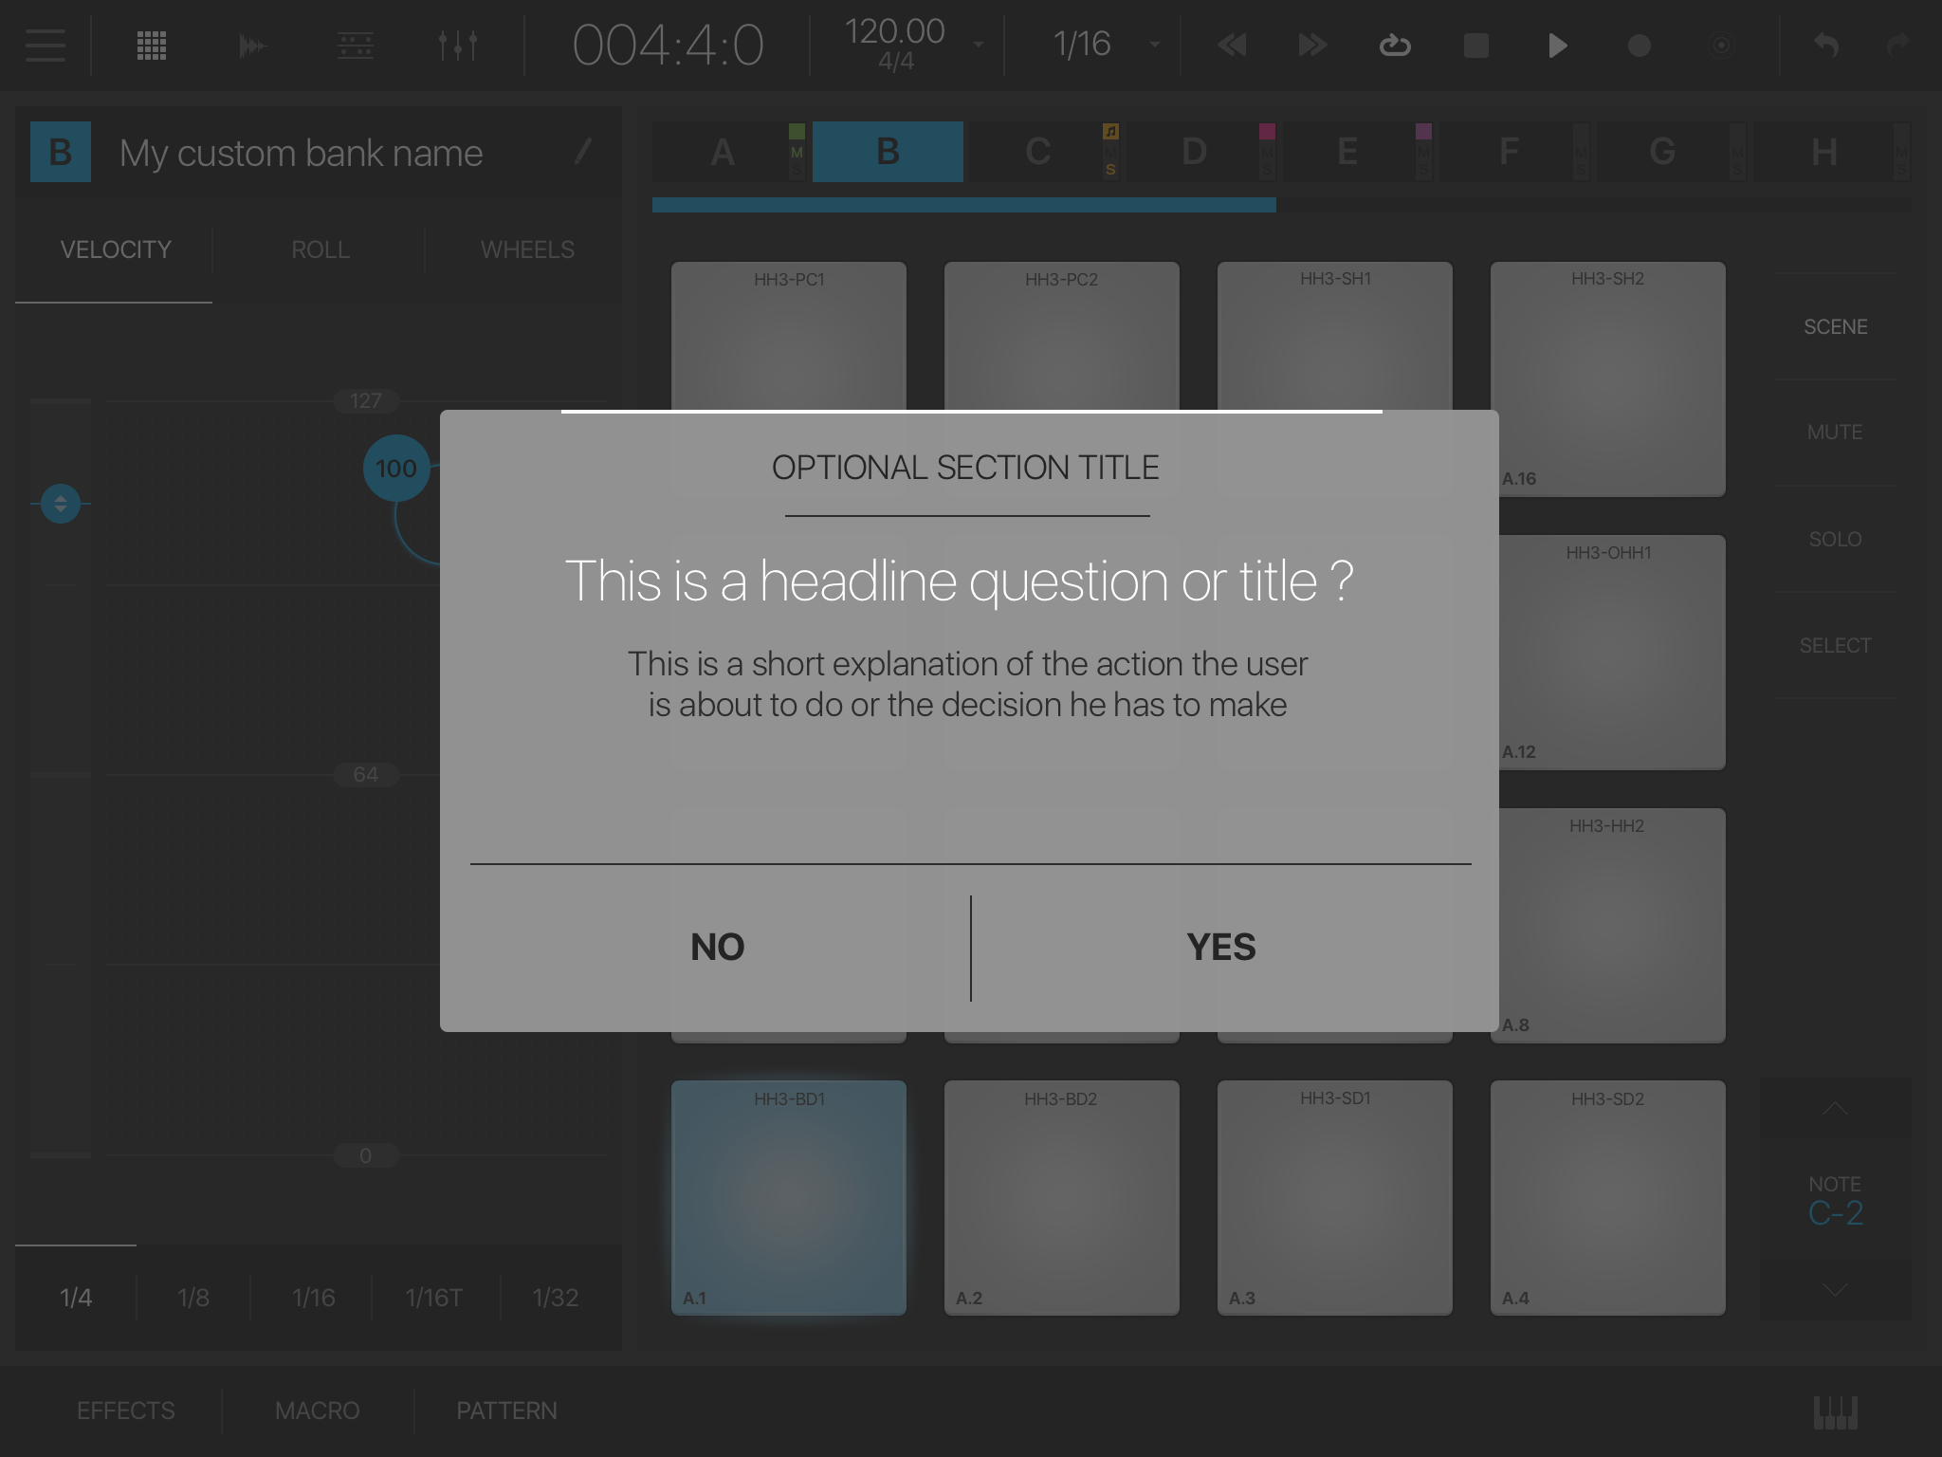Screen dimensions: 1942x1457
Task: Click NO in the dialog
Action: 718,947
